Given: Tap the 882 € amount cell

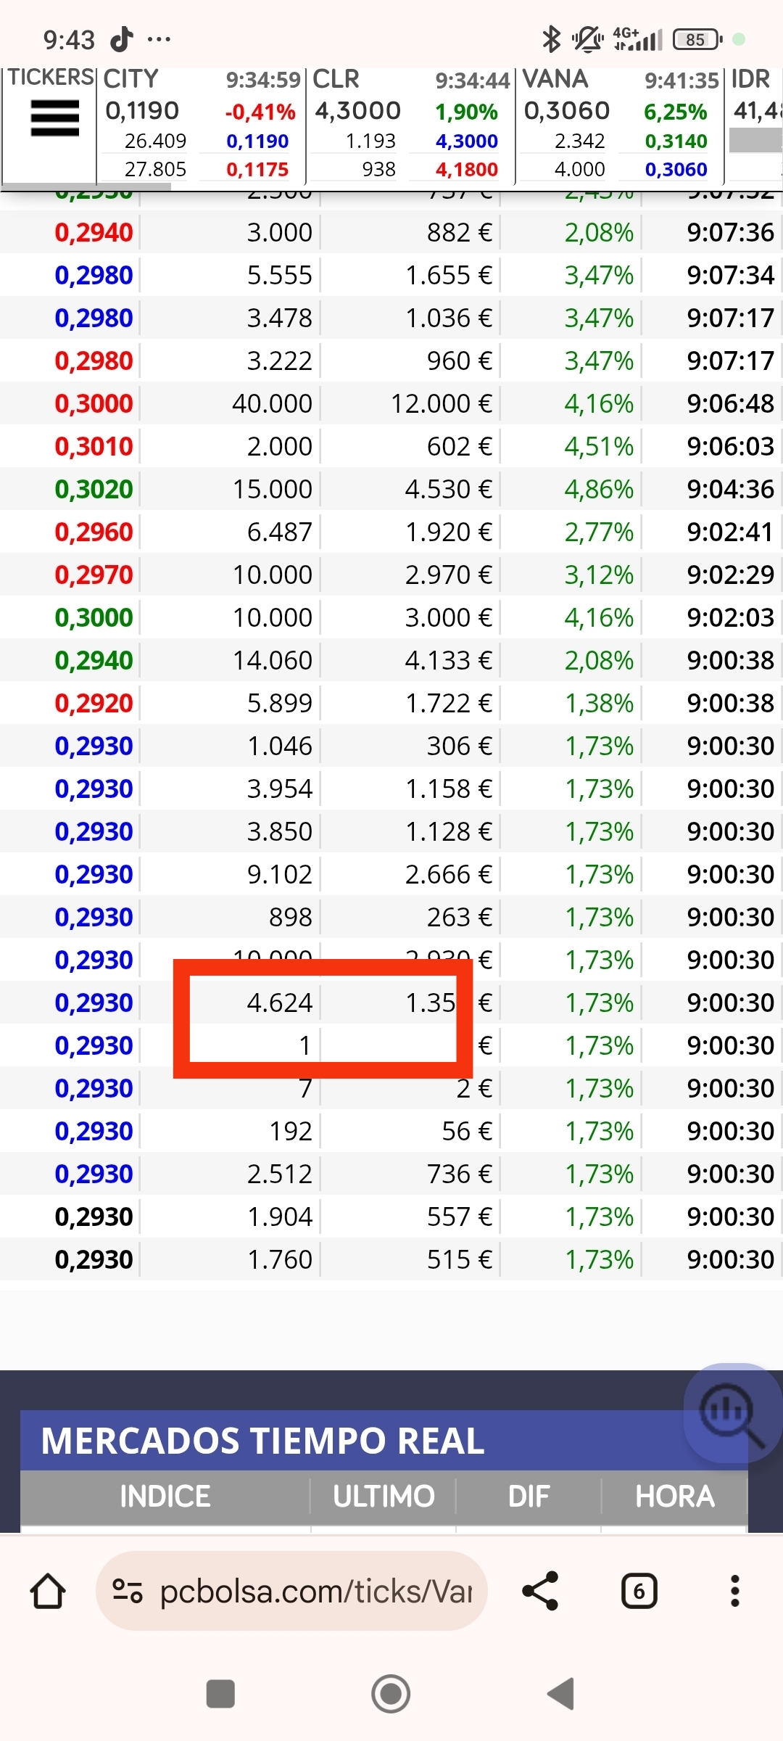Looking at the screenshot, I should [460, 232].
